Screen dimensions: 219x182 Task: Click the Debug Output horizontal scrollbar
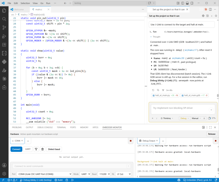coord(165,177)
